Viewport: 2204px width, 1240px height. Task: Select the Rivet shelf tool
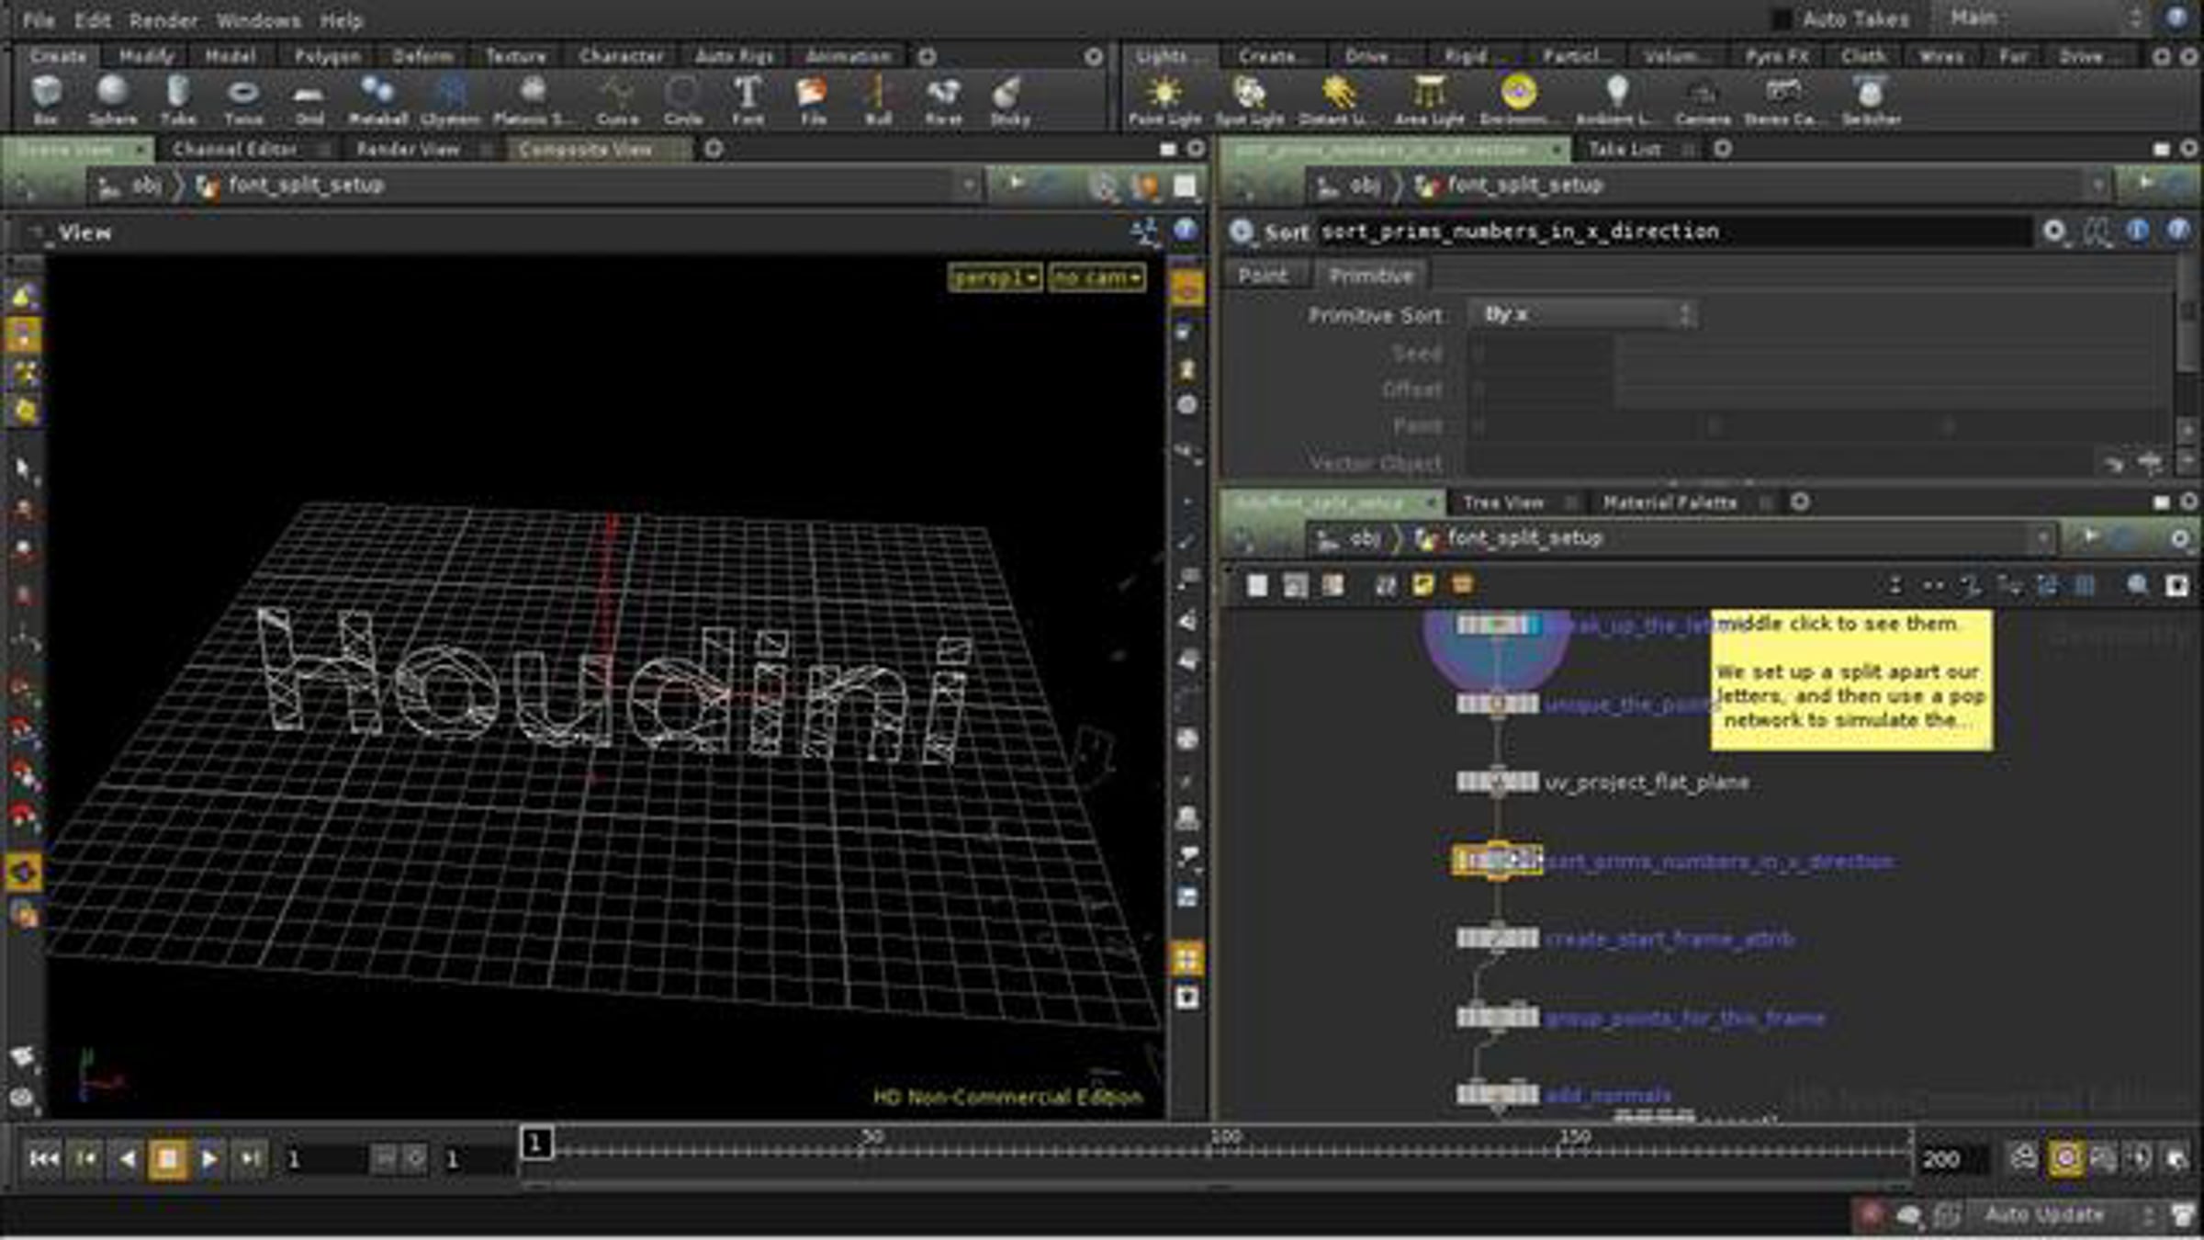(x=943, y=99)
